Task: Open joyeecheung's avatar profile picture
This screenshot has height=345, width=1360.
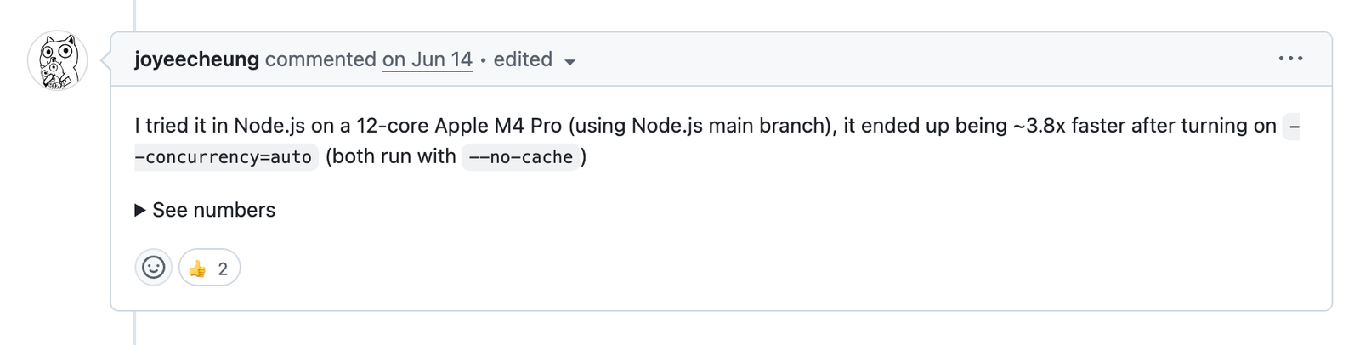Action: [58, 60]
